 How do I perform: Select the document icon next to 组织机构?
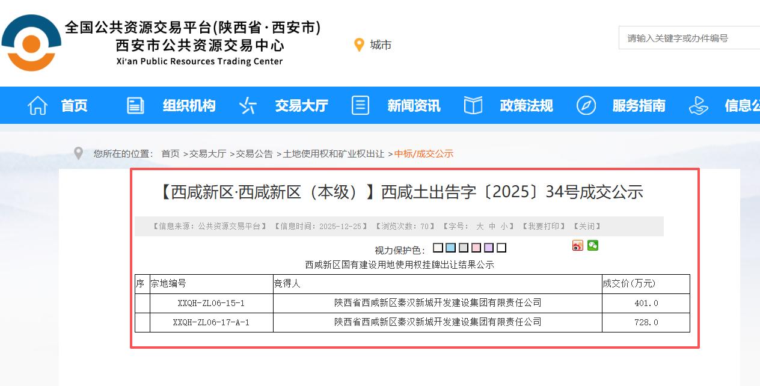(x=134, y=105)
